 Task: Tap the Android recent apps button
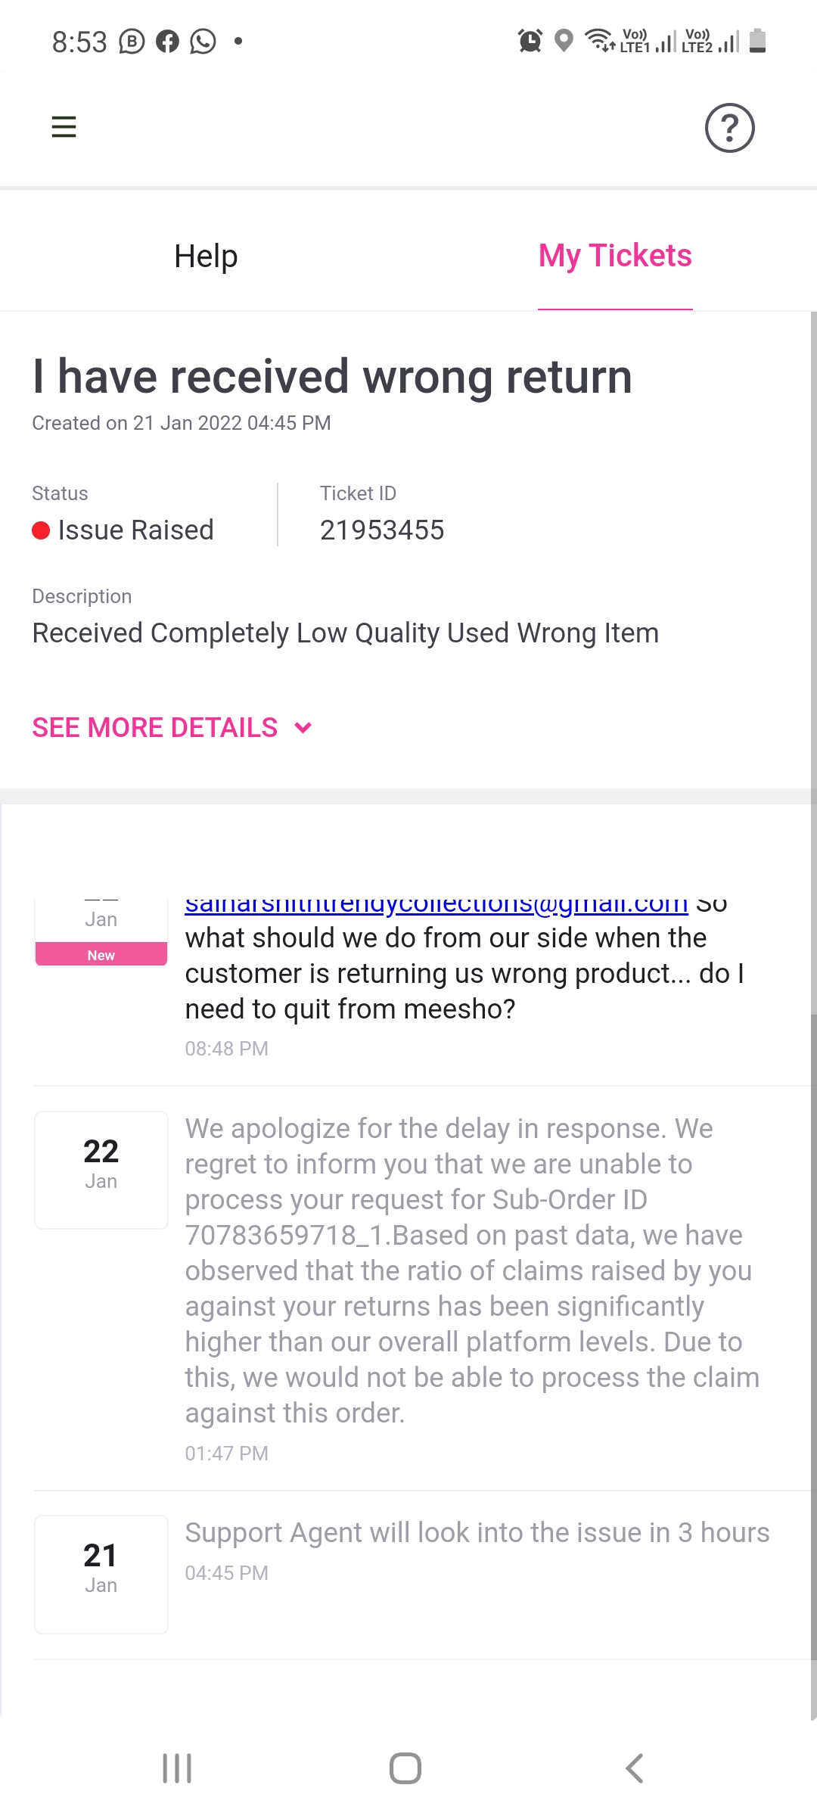(177, 1768)
